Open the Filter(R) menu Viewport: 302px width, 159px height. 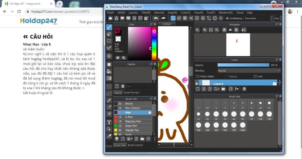pyautogui.click(x=146, y=12)
